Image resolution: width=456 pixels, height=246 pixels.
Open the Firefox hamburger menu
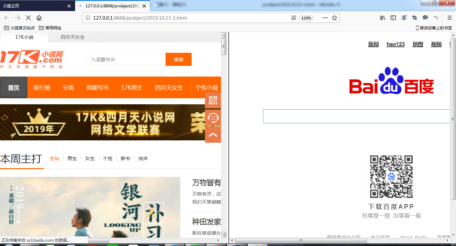click(450, 18)
